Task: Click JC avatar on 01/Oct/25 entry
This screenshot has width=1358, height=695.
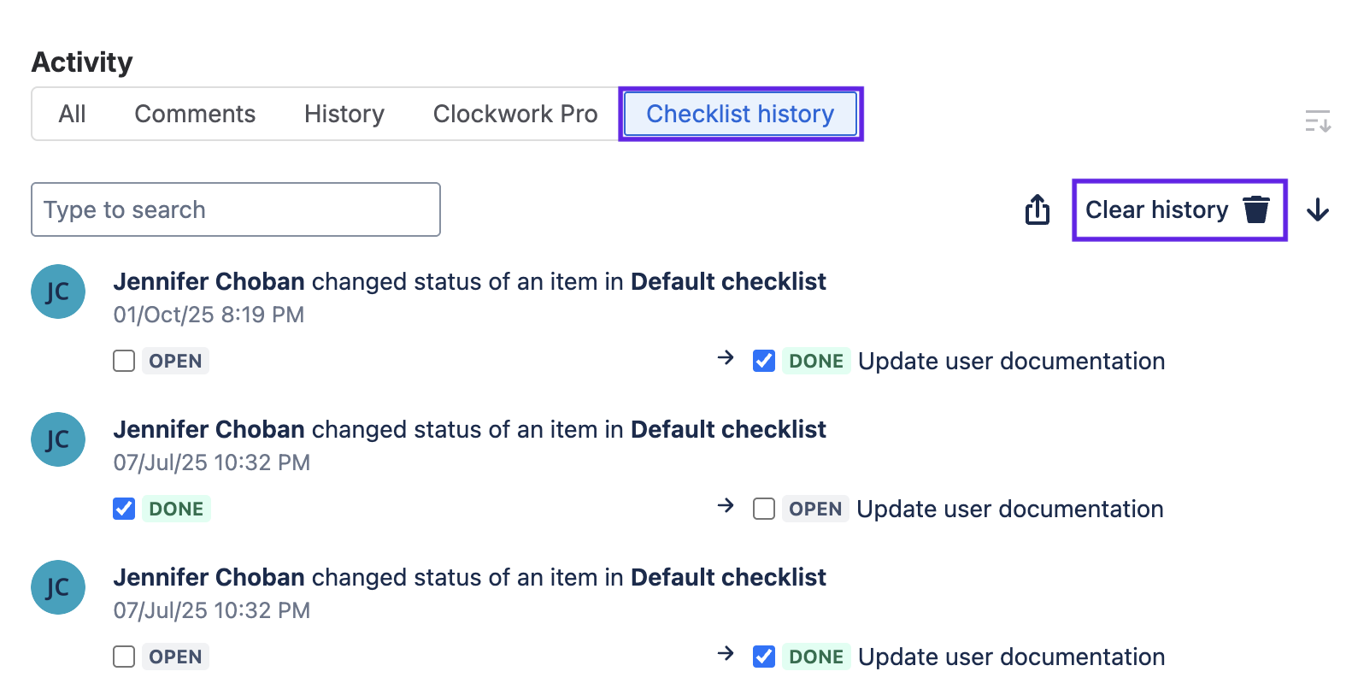Action: pyautogui.click(x=58, y=292)
